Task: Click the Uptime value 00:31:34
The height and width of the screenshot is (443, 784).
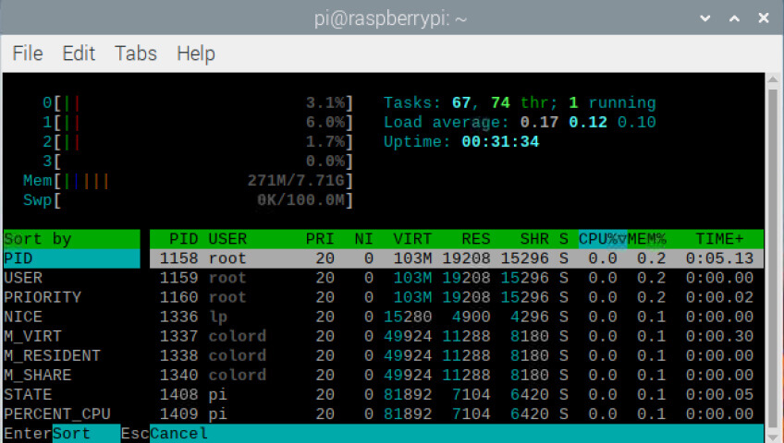Action: tap(500, 142)
